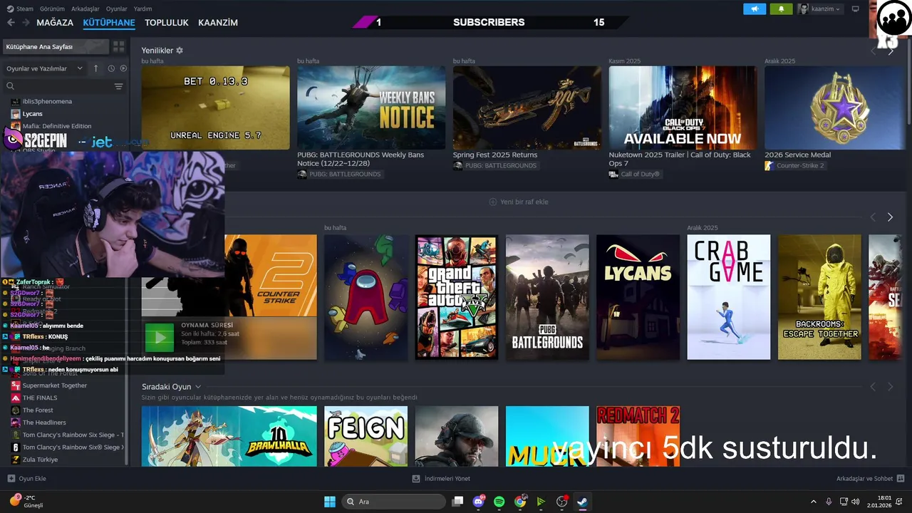Image resolution: width=912 pixels, height=513 pixels.
Task: Open PUBG Battlegrounds game cover
Action: (x=547, y=297)
